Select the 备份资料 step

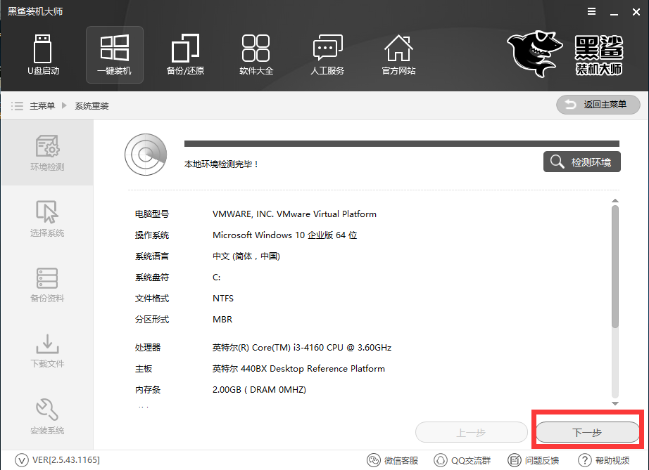click(47, 285)
